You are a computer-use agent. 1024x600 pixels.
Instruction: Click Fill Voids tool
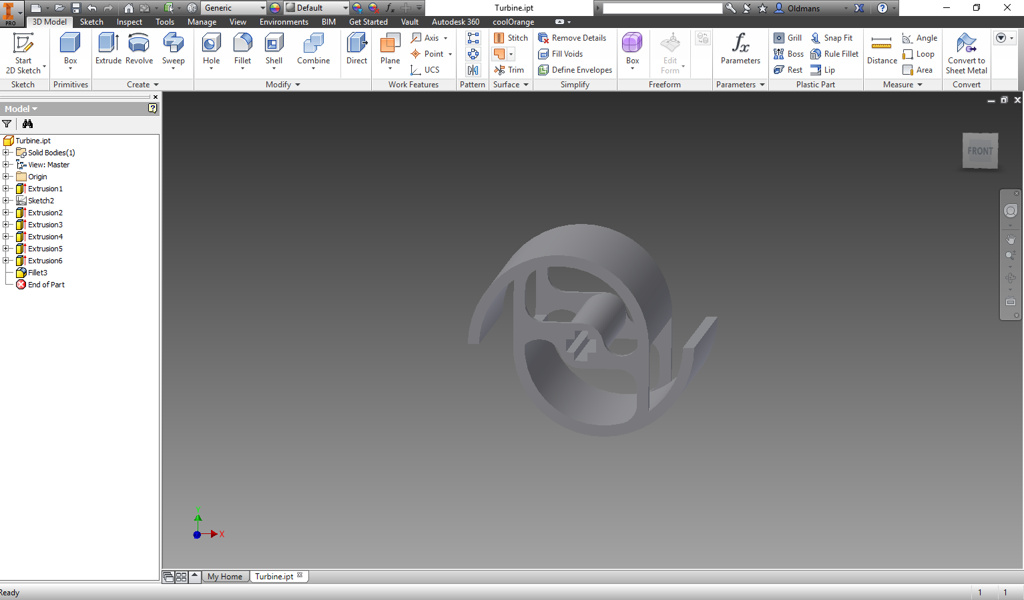coord(561,54)
